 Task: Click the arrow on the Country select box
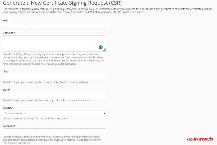[104, 113]
